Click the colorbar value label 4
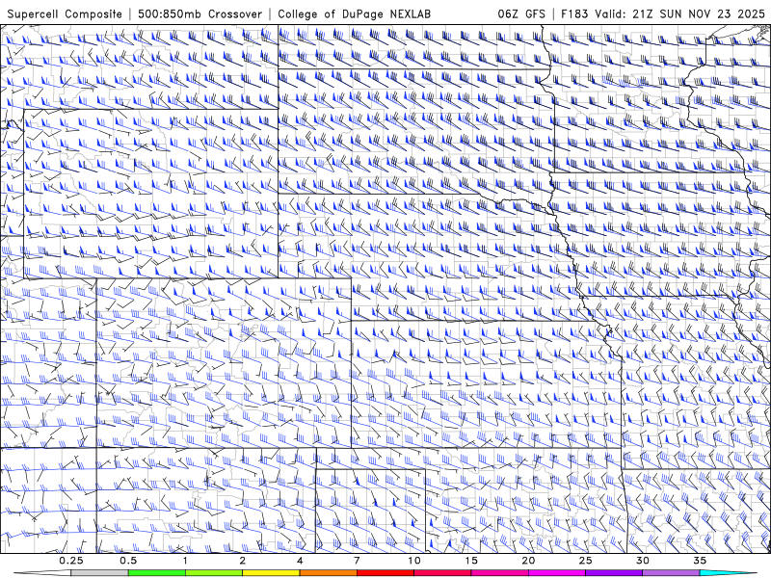The image size is (771, 578). point(300,561)
